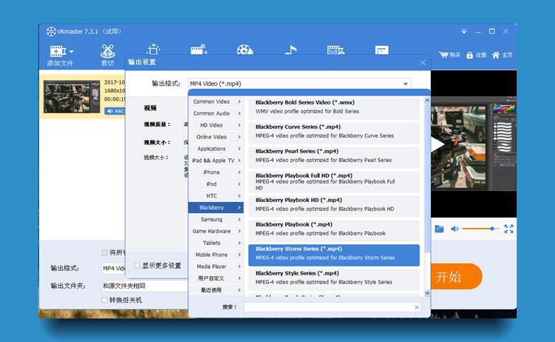
Task: Click the 注册 lock icon
Action: coord(470,55)
